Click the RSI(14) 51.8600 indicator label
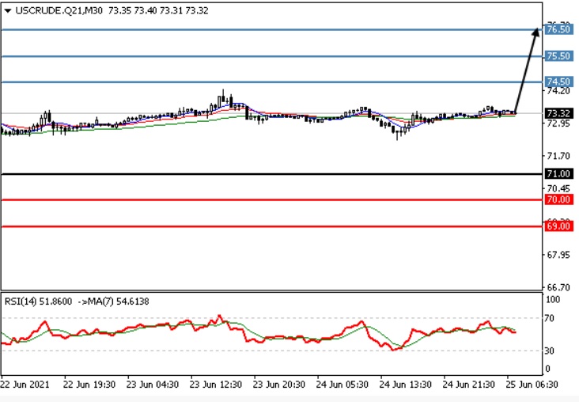This screenshot has height=402, width=579. pyautogui.click(x=38, y=301)
